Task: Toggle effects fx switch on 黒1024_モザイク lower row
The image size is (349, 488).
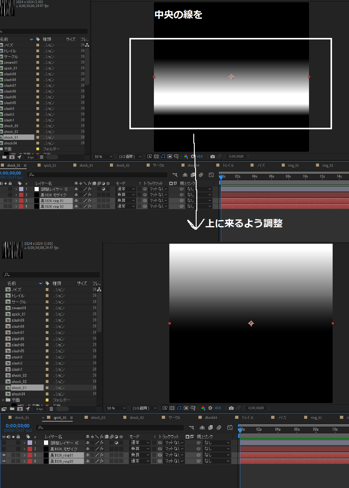Action: [x=102, y=449]
